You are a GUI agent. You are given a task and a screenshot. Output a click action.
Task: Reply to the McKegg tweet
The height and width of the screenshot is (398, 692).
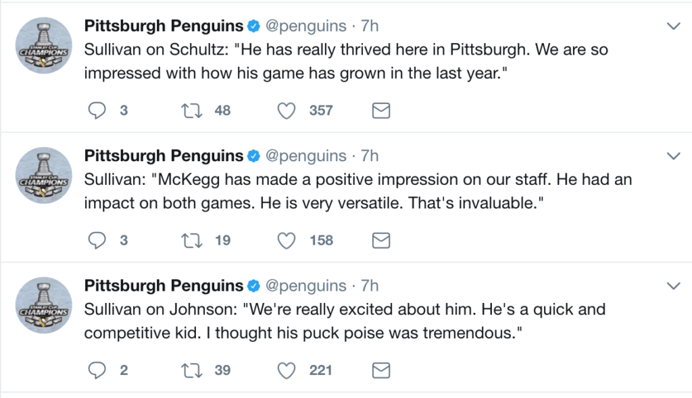click(x=99, y=240)
